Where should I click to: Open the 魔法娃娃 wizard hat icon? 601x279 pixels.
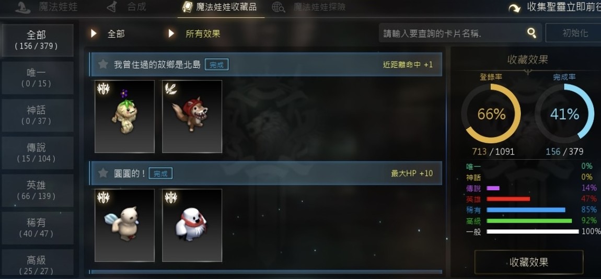coord(23,7)
